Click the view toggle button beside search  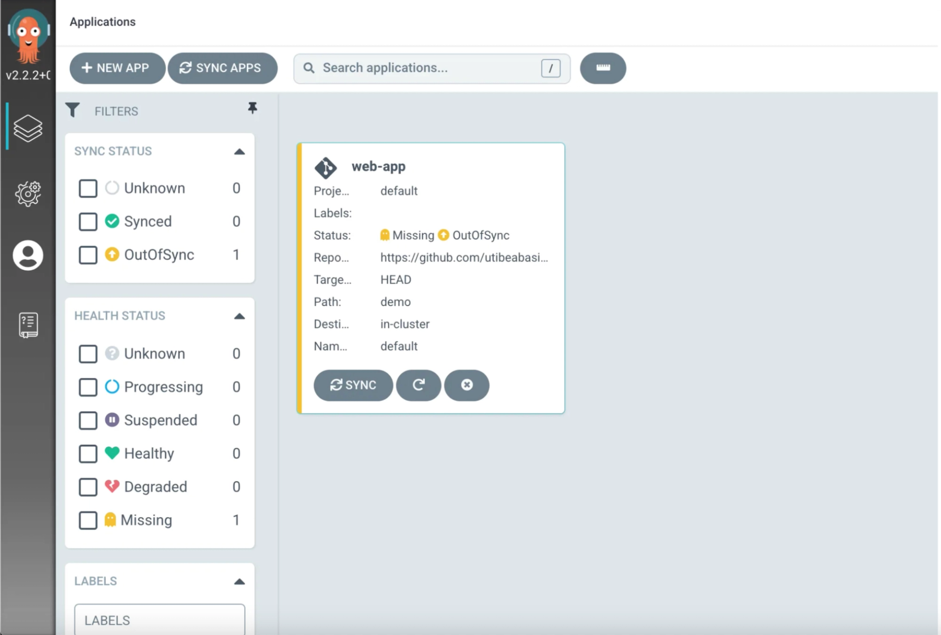[x=603, y=68]
